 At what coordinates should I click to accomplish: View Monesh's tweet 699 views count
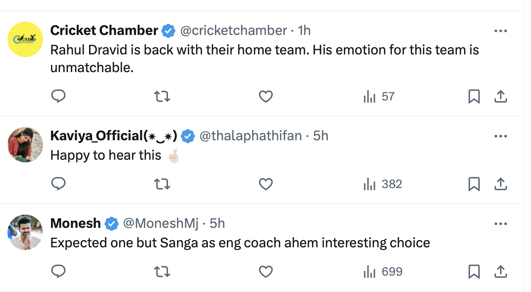(x=383, y=271)
